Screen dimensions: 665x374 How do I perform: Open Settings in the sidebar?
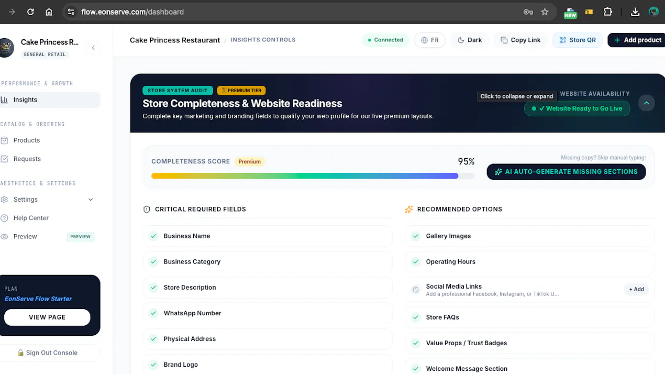(x=26, y=200)
